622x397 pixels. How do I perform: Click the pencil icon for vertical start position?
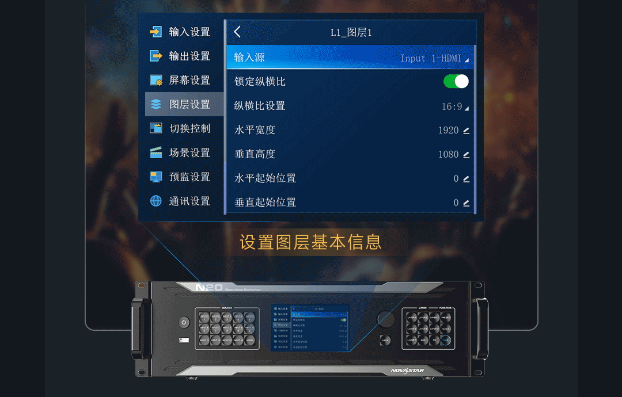pyautogui.click(x=466, y=203)
